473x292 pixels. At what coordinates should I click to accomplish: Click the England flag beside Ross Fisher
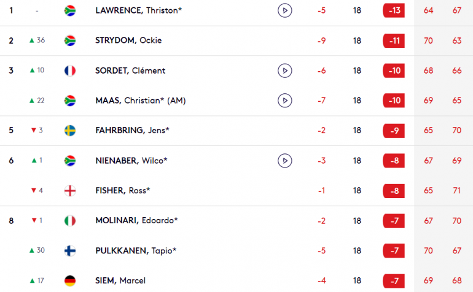70,191
